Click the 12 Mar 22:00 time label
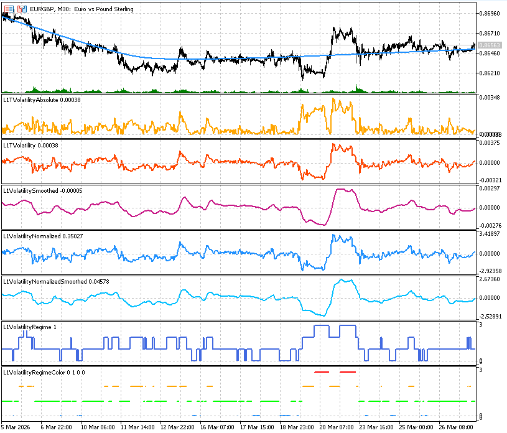The height and width of the screenshot is (433, 507). pyautogui.click(x=177, y=427)
